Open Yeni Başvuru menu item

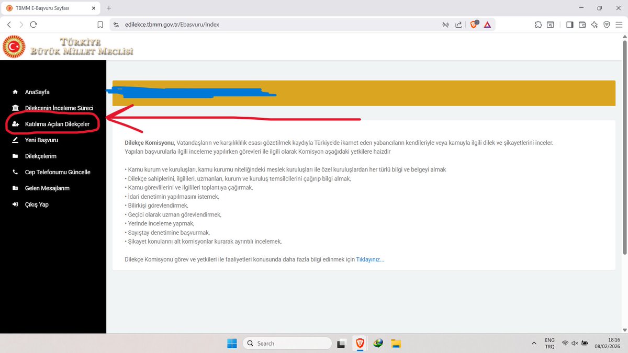(41, 140)
